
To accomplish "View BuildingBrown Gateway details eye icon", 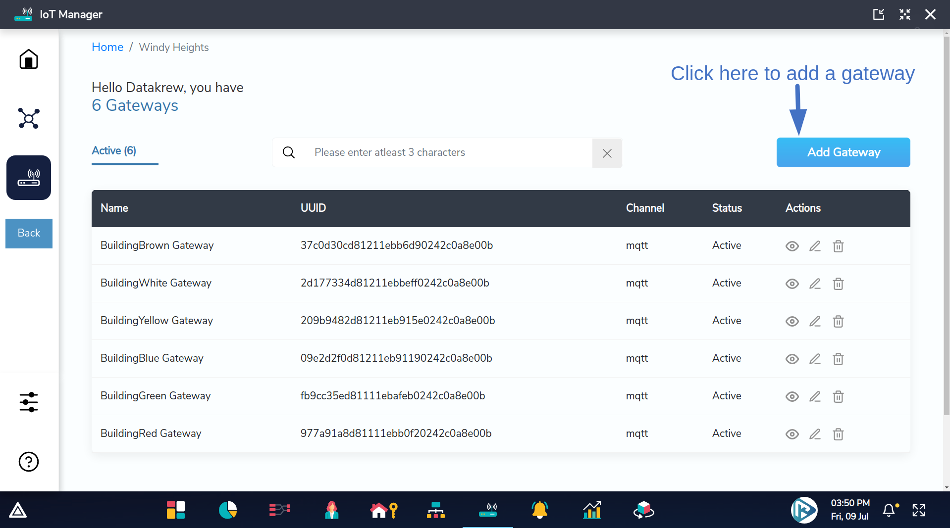I will [792, 246].
